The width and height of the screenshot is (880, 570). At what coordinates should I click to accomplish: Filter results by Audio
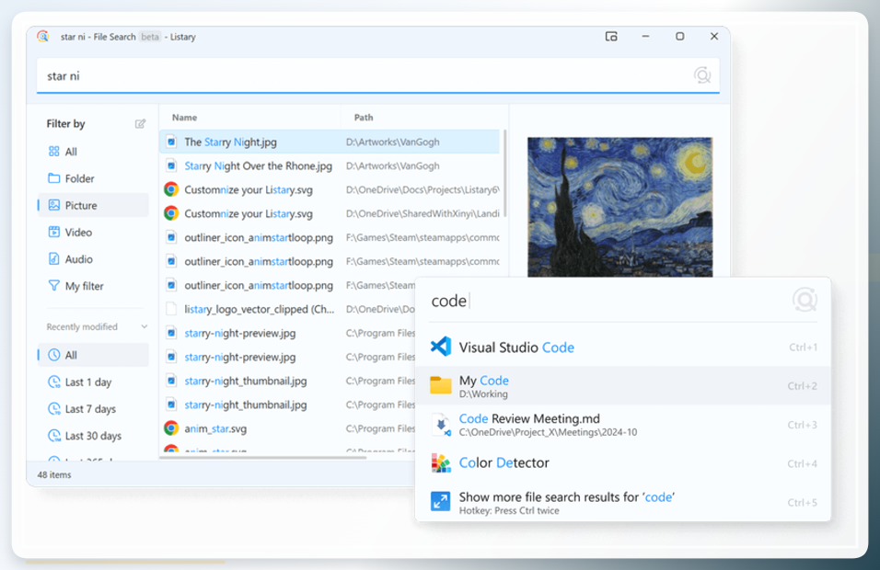click(93, 259)
